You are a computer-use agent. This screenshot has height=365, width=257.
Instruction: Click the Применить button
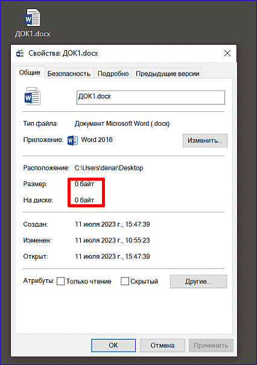(211, 345)
